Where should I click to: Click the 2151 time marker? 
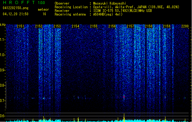pos(20,26)
